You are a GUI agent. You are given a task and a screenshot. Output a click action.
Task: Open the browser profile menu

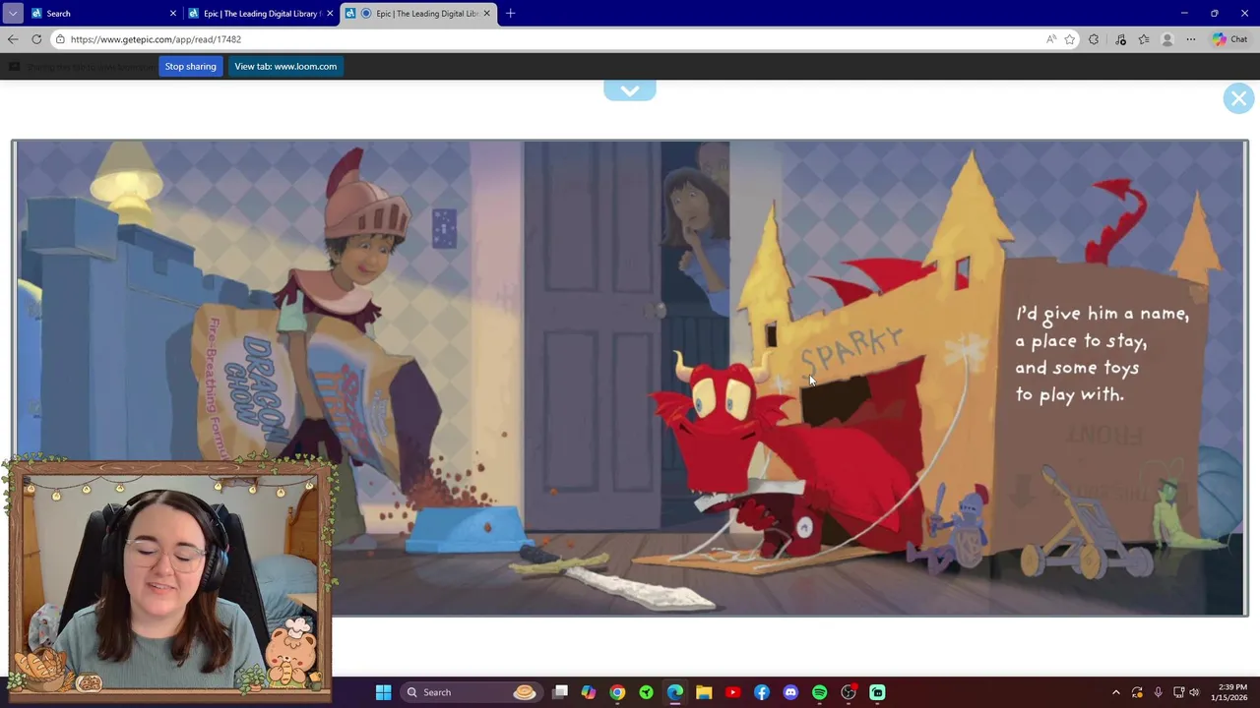1167,39
